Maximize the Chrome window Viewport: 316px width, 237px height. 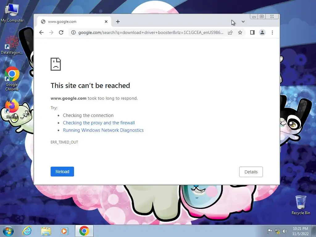(262, 17)
